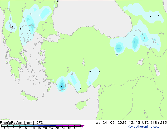Click the 'Precipitation [mm]' title text
This screenshot has width=167, height=129.
point(17,123)
